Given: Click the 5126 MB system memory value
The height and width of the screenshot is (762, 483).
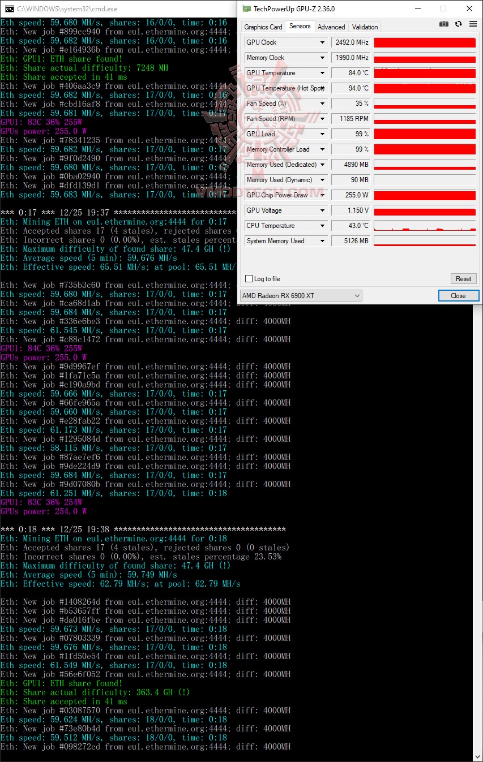Looking at the screenshot, I should pyautogui.click(x=351, y=241).
